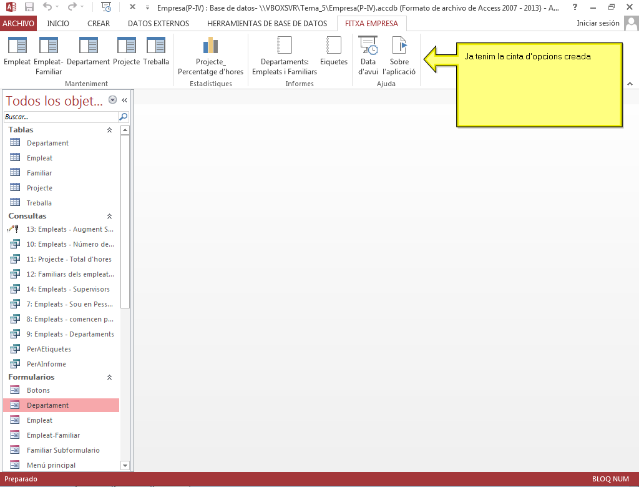Click the user account avatar icon
639x487 pixels.
click(631, 23)
